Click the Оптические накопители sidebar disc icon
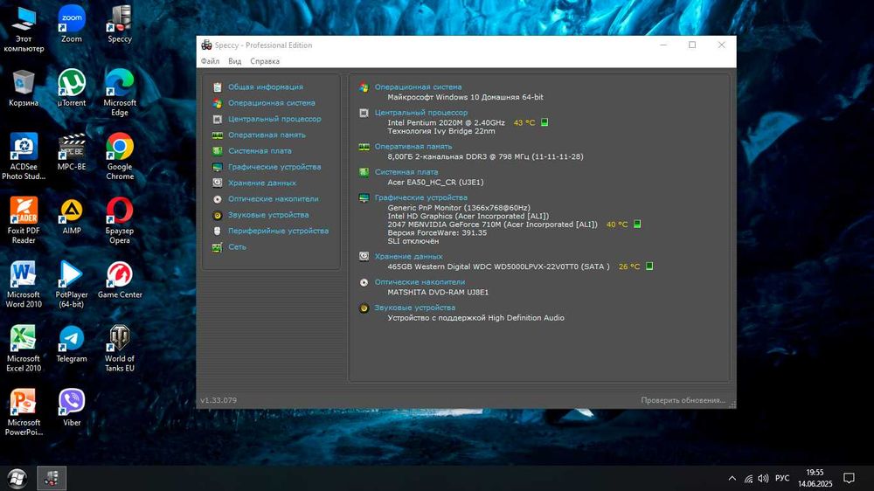Image resolution: width=874 pixels, height=491 pixels. [218, 199]
